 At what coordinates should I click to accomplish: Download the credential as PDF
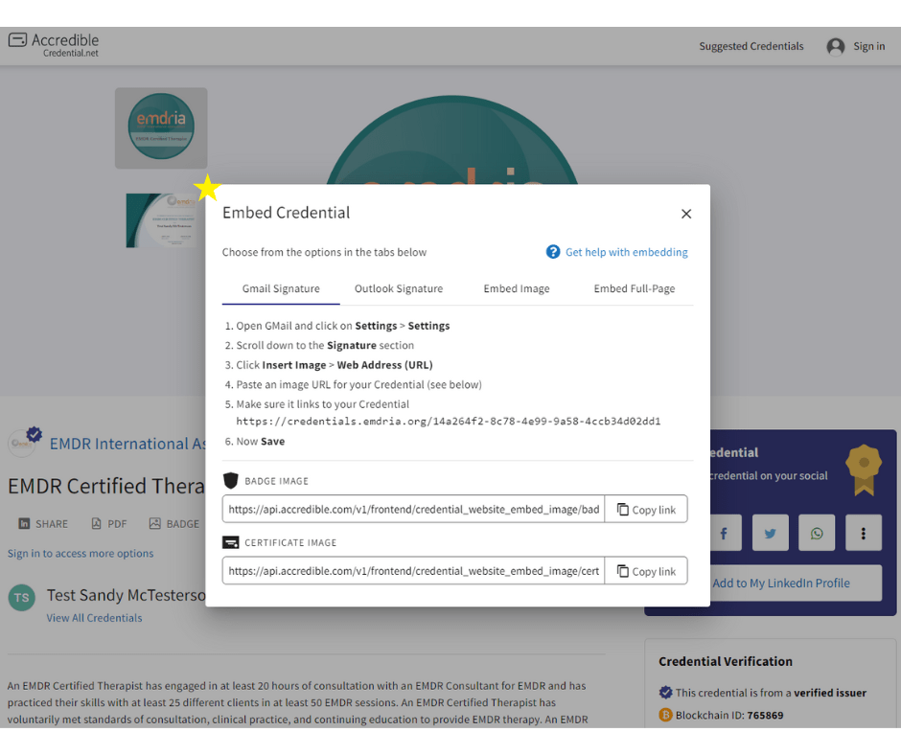pyautogui.click(x=109, y=523)
